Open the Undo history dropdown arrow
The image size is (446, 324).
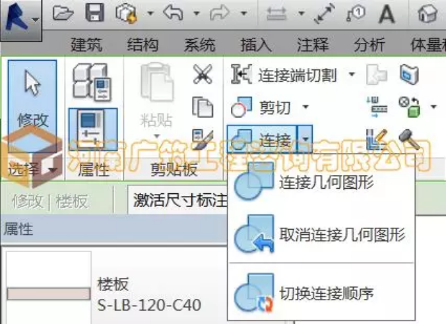[197, 13]
